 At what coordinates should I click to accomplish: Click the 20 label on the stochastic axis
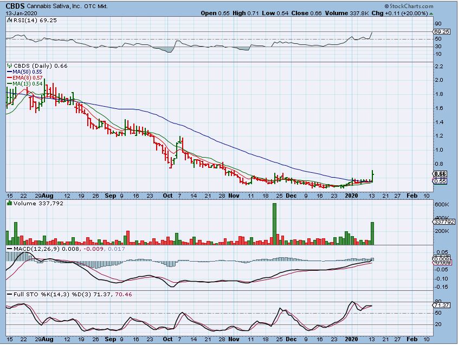438,324
